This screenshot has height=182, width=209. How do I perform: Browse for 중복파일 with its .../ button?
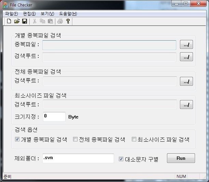click(x=186, y=44)
